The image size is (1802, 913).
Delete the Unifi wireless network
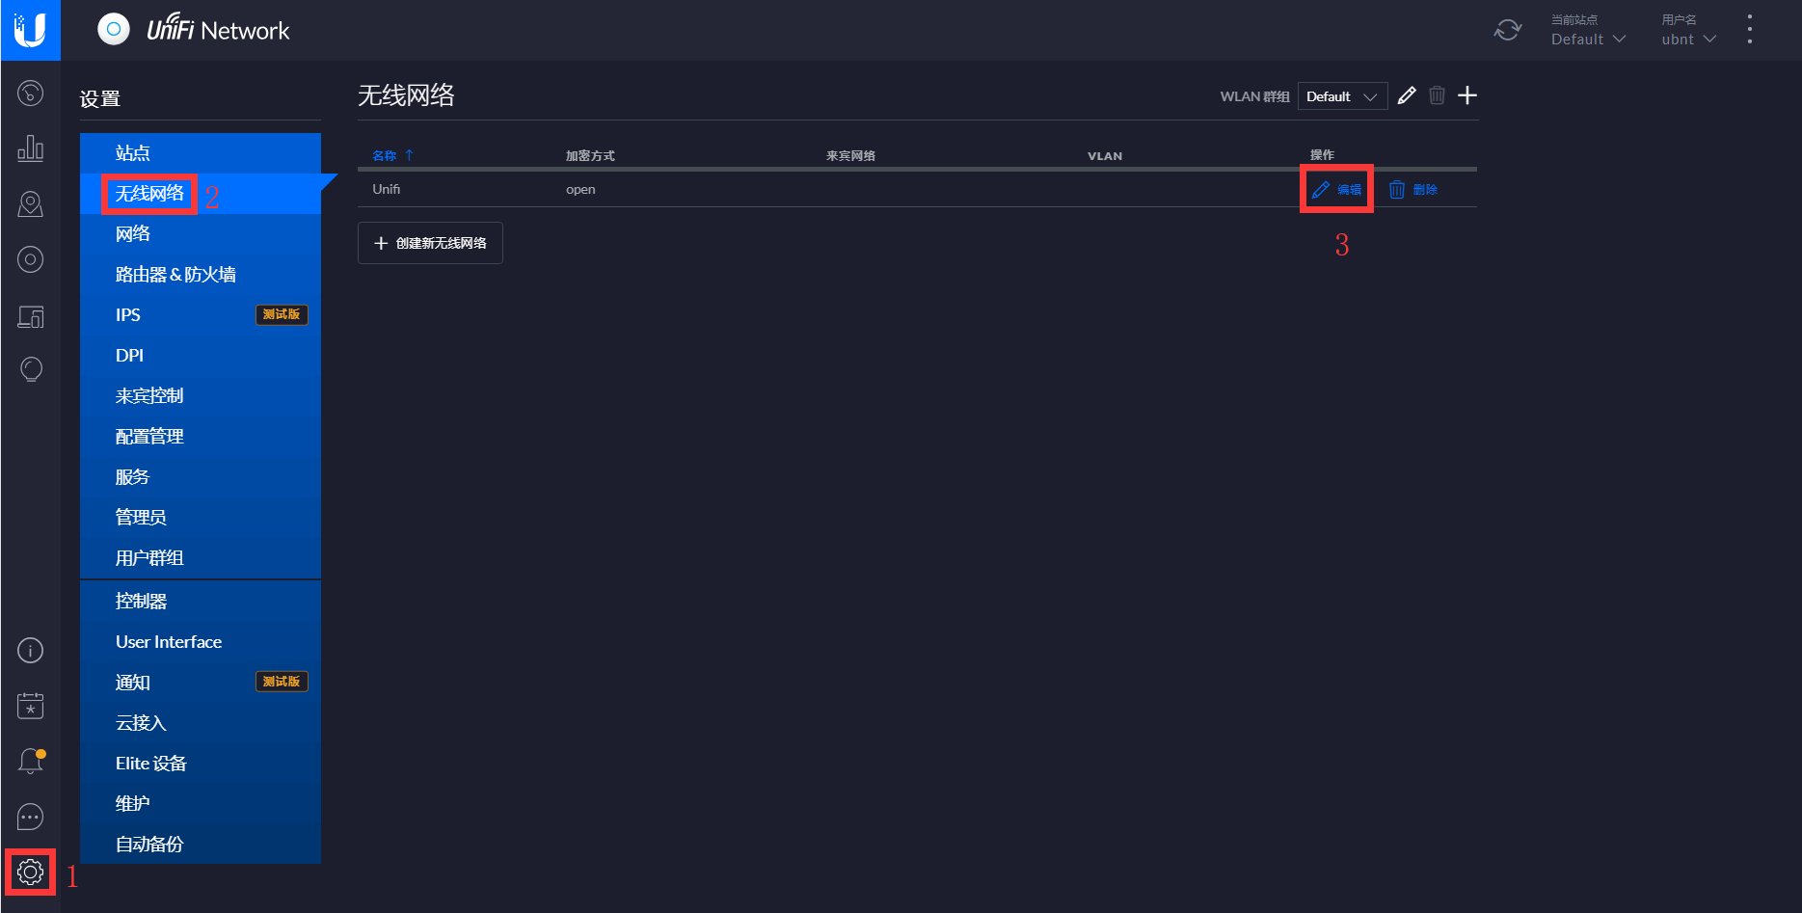pyautogui.click(x=1414, y=189)
